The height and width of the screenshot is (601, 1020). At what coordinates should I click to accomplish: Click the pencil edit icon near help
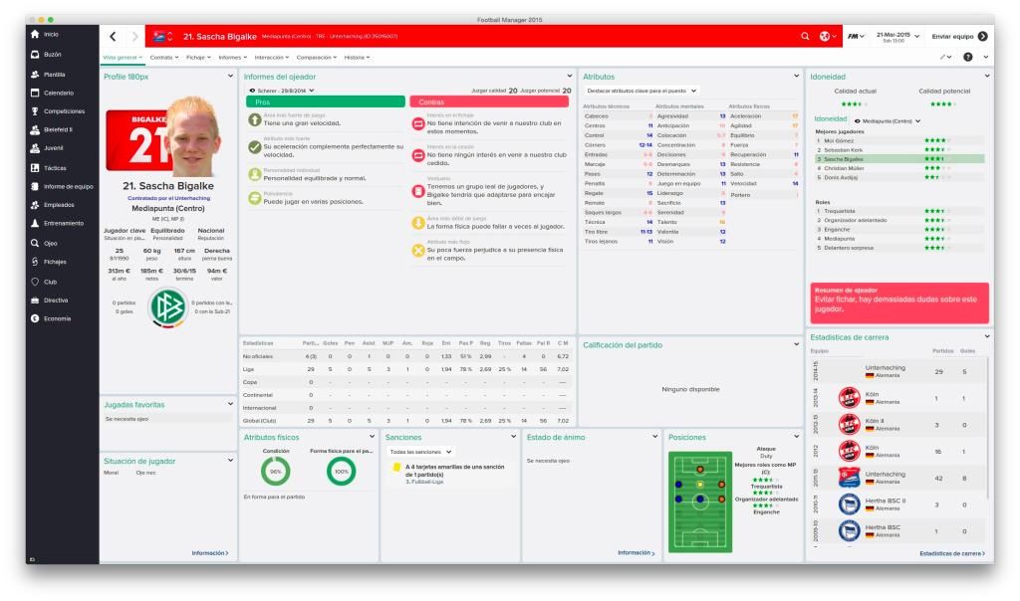click(x=943, y=57)
